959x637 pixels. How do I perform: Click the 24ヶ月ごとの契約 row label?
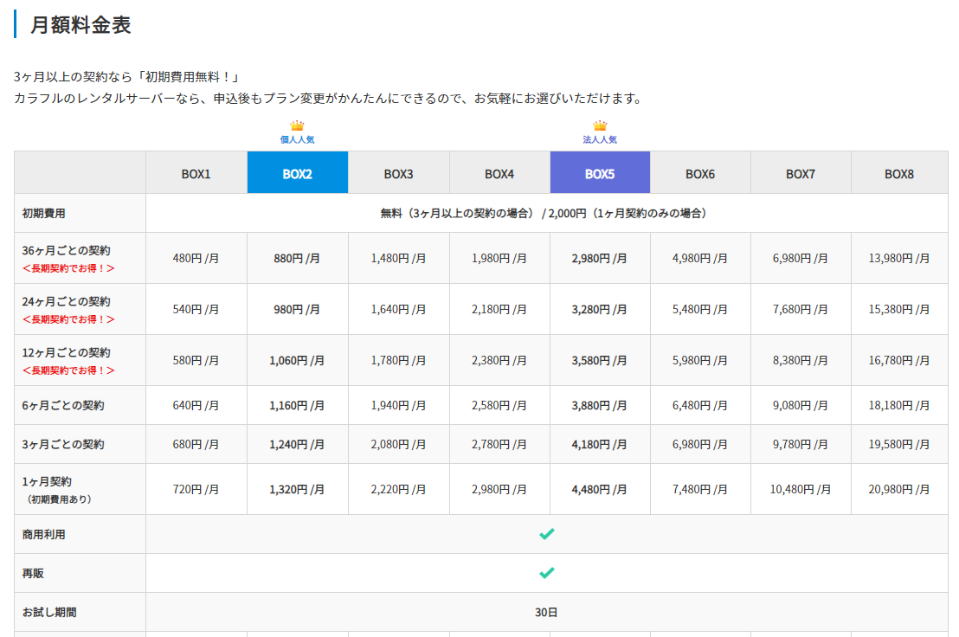[66, 301]
